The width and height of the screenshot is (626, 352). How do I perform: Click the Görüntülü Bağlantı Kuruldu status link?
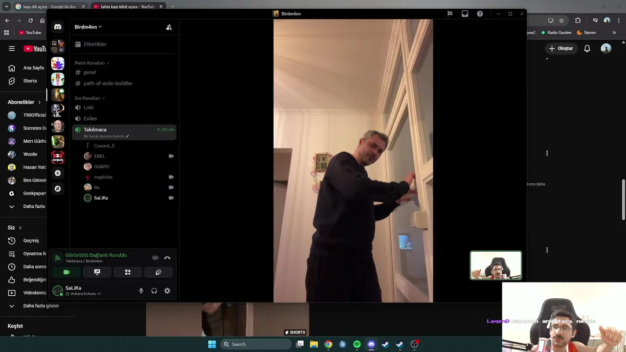pos(96,255)
